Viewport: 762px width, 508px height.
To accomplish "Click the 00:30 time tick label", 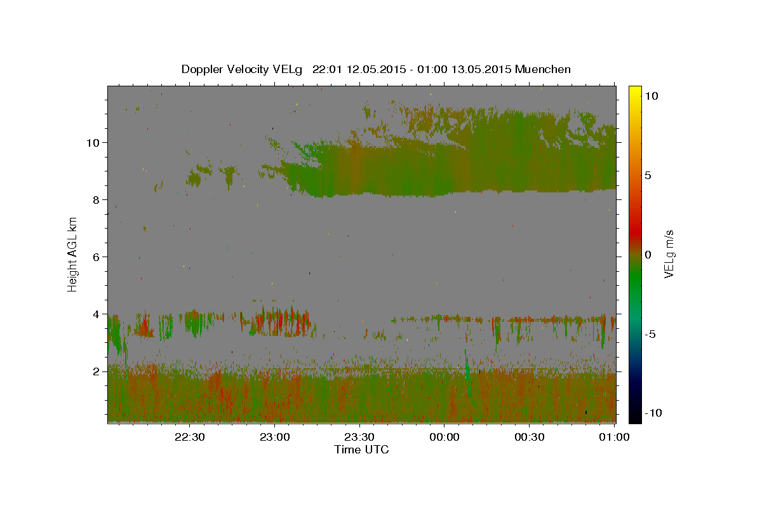I will tap(530, 437).
